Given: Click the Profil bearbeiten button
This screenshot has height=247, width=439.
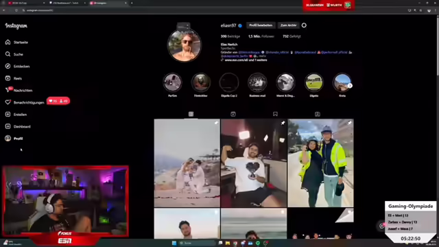Looking at the screenshot, I should pos(261,25).
